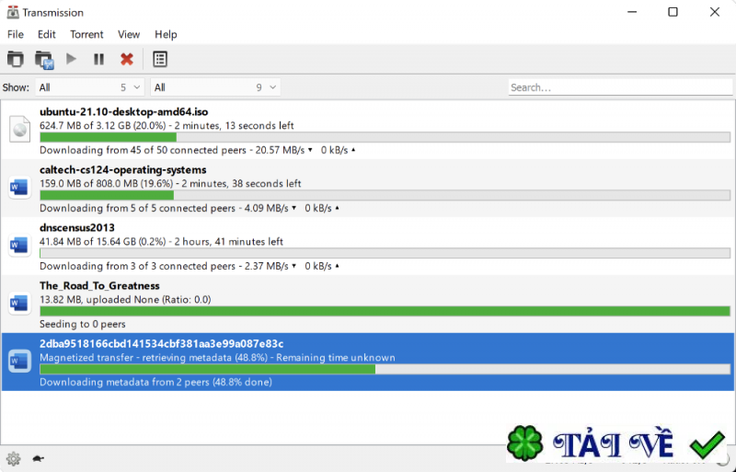This screenshot has width=736, height=472.
Task: Click the dnscensus2013 Word document icon
Action: 19,246
